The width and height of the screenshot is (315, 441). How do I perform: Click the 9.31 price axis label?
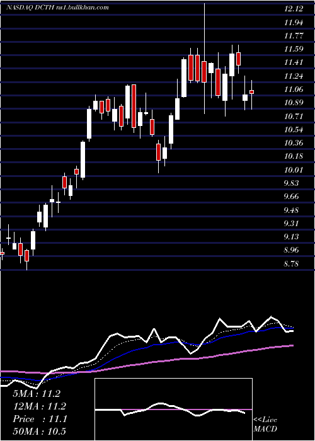tap(290, 223)
